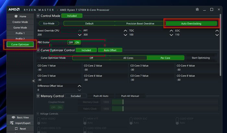Click the vertical scrollbar thumb
227x133 pixels.
[221, 45]
